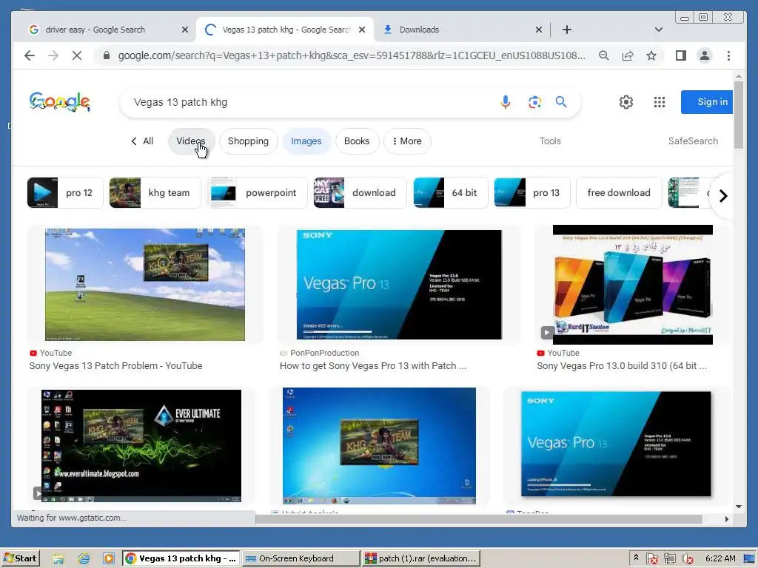Open the Tools options
758x568 pixels.
click(x=550, y=141)
